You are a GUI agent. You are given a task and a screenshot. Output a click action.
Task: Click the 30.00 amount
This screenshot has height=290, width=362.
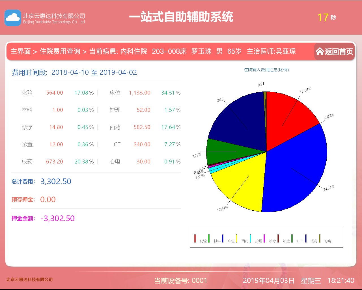144,162
